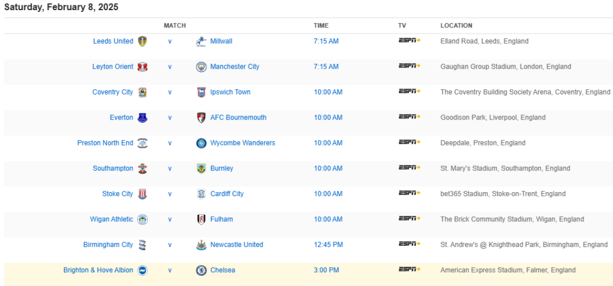613x286 pixels.
Task: Click the 'v' link for Stoke City match
Action: (x=169, y=194)
